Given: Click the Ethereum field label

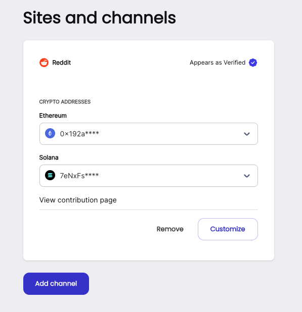Looking at the screenshot, I should [x=53, y=116].
